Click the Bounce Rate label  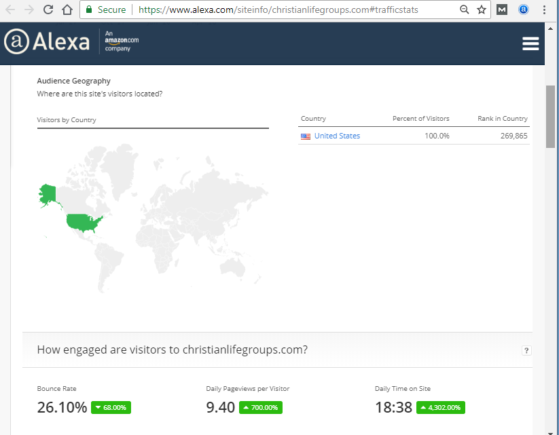coord(56,389)
